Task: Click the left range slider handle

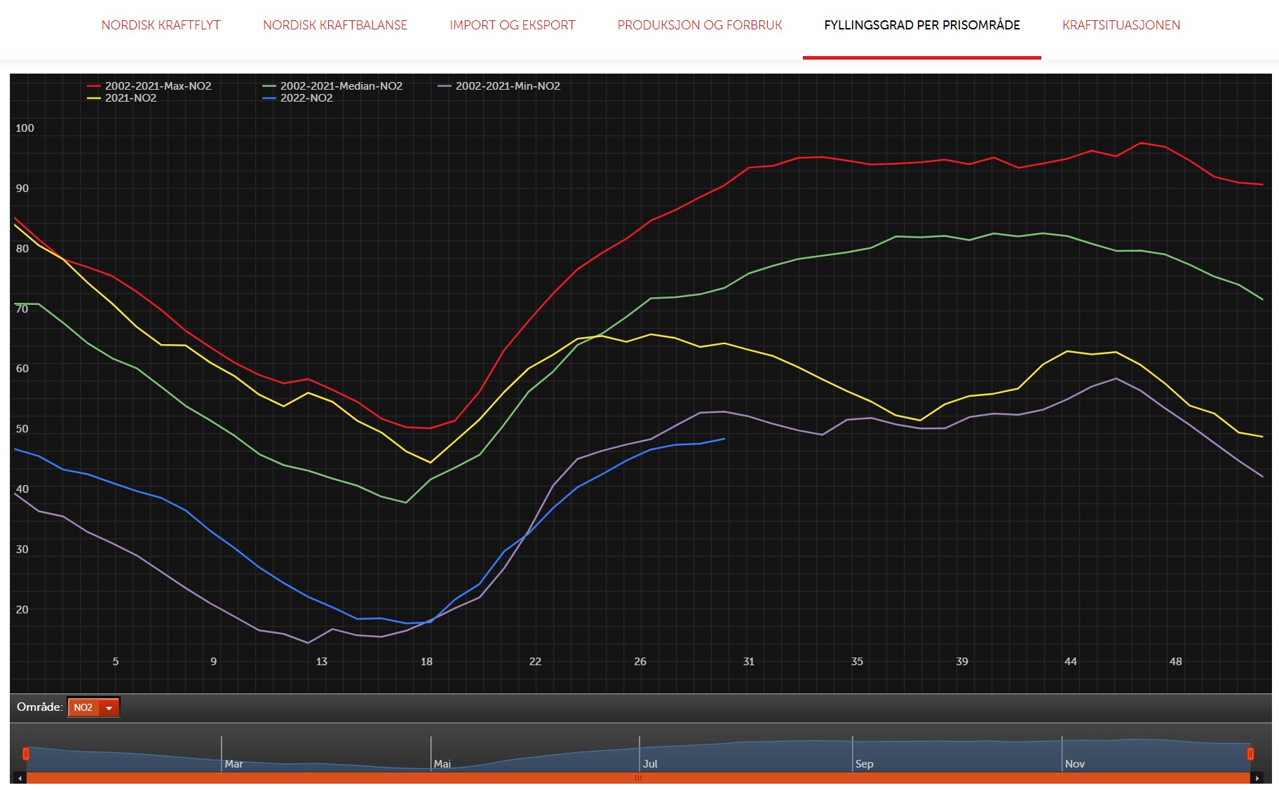Action: point(26,754)
